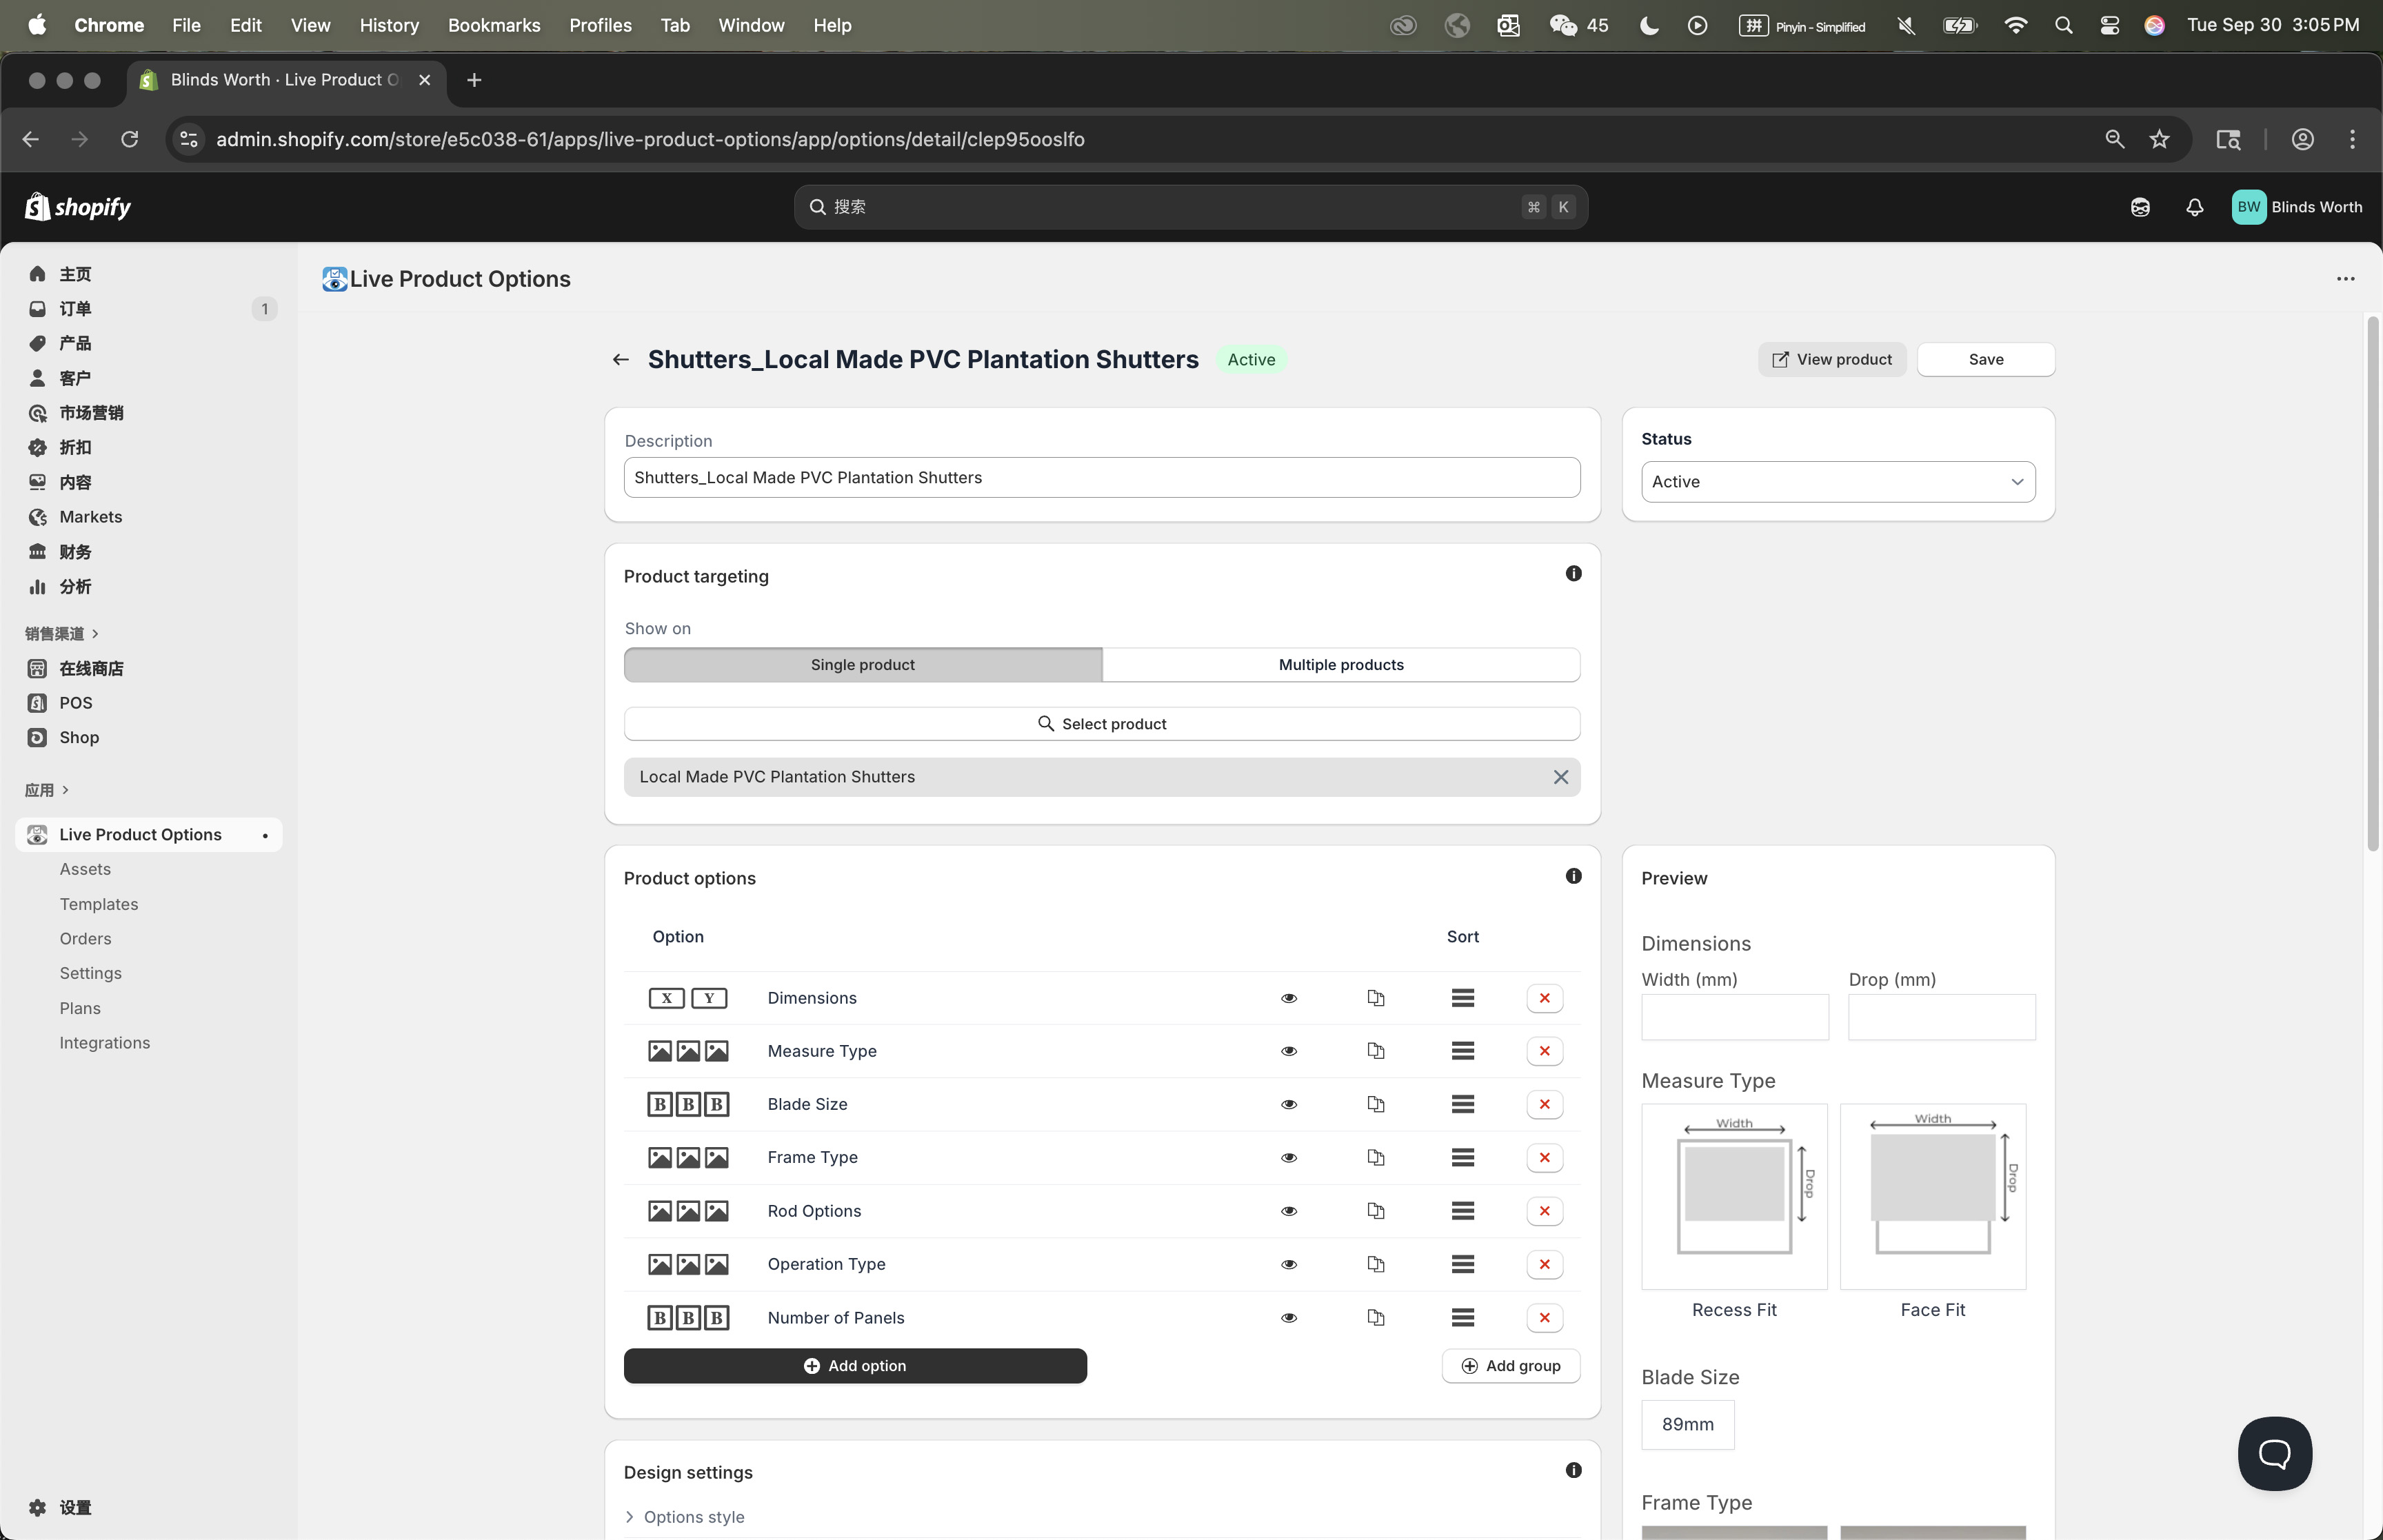Screen dimensions: 2383x1540
Task: Delete the Blade Size option
Action: 1544,1104
